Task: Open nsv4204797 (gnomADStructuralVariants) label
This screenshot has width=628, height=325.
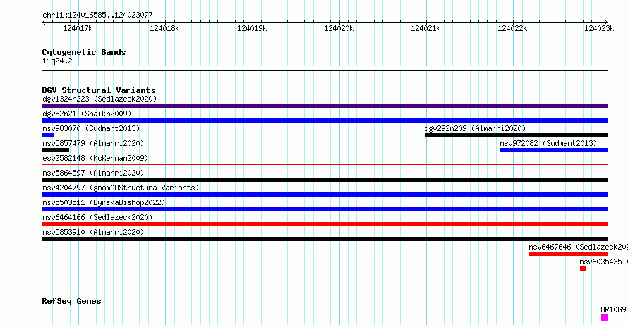Action: click(121, 188)
